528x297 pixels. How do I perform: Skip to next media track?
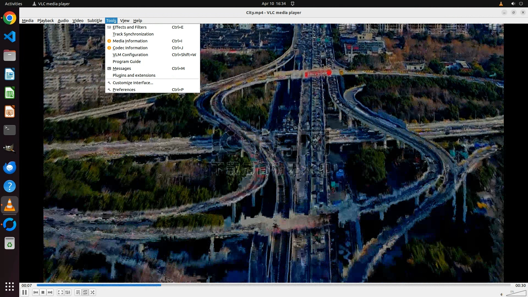[50, 292]
